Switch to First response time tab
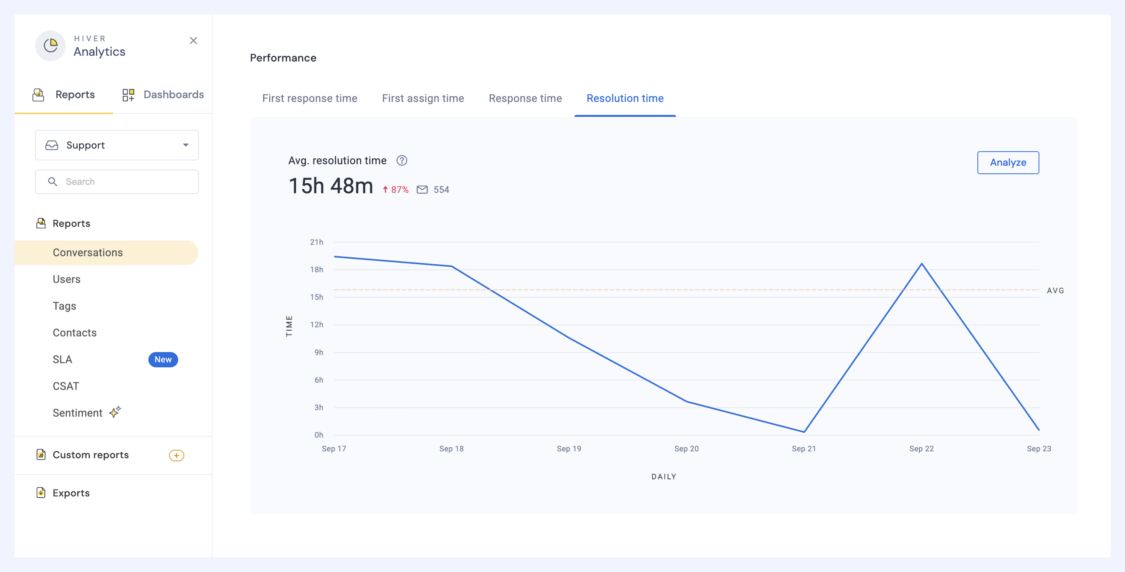Screen dimensions: 1125x572 pyautogui.click(x=310, y=99)
